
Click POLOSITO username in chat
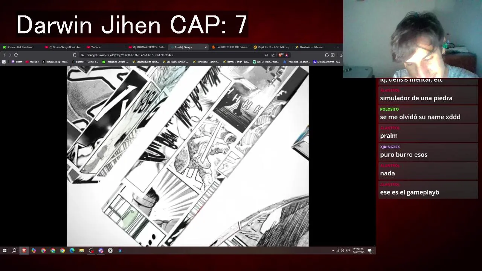(x=389, y=110)
